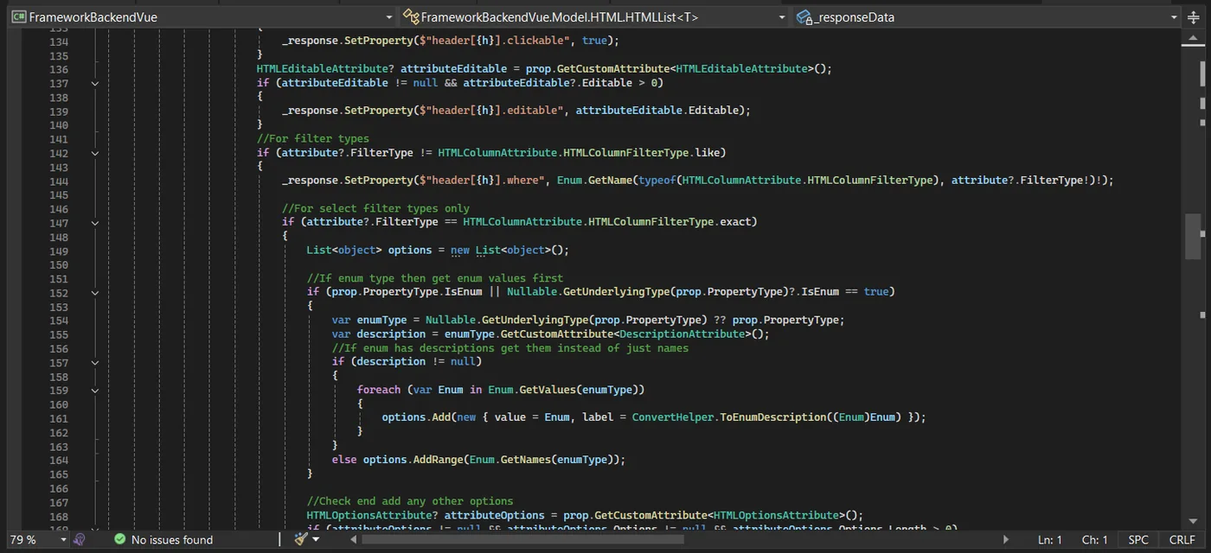
Task: Click the field icon beside _responseData
Action: (x=804, y=16)
